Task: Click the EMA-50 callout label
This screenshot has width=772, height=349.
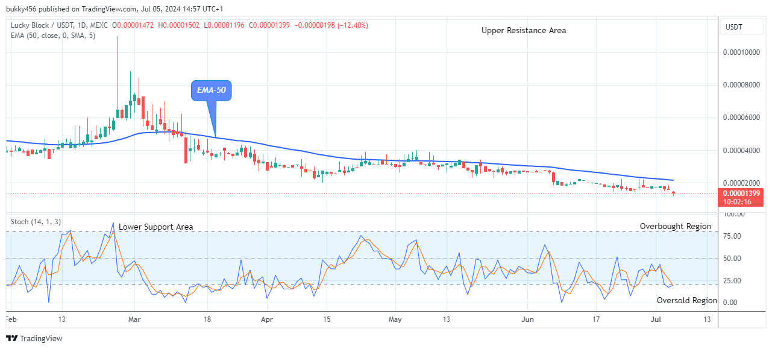Action: [x=212, y=92]
